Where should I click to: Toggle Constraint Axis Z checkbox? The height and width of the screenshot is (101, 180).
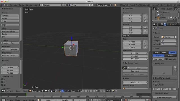click(3, 85)
